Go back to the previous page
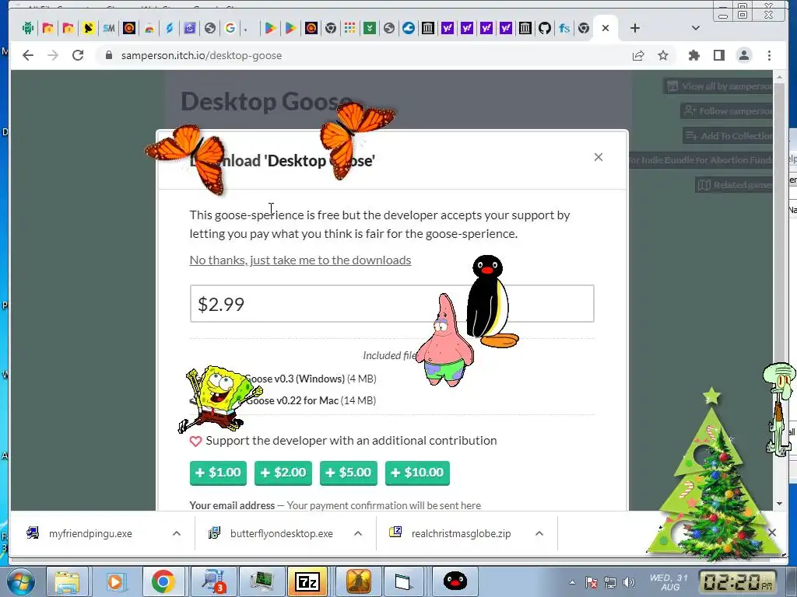This screenshot has width=797, height=597. tap(28, 55)
